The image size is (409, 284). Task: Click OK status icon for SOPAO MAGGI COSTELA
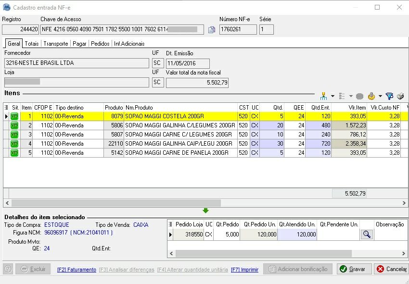14,116
